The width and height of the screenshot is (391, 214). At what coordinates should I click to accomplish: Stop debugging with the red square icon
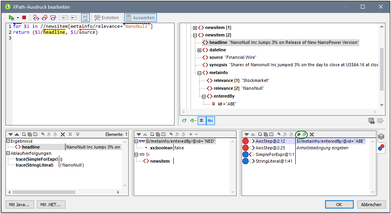(24, 18)
